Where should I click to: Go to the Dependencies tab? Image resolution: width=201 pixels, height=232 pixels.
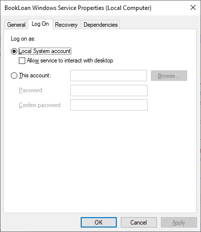click(x=100, y=25)
